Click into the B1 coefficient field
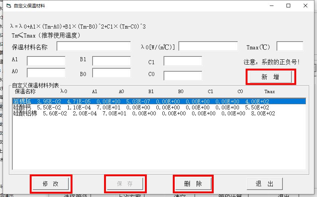317x197 pixels. pyautogui.click(x=111, y=61)
